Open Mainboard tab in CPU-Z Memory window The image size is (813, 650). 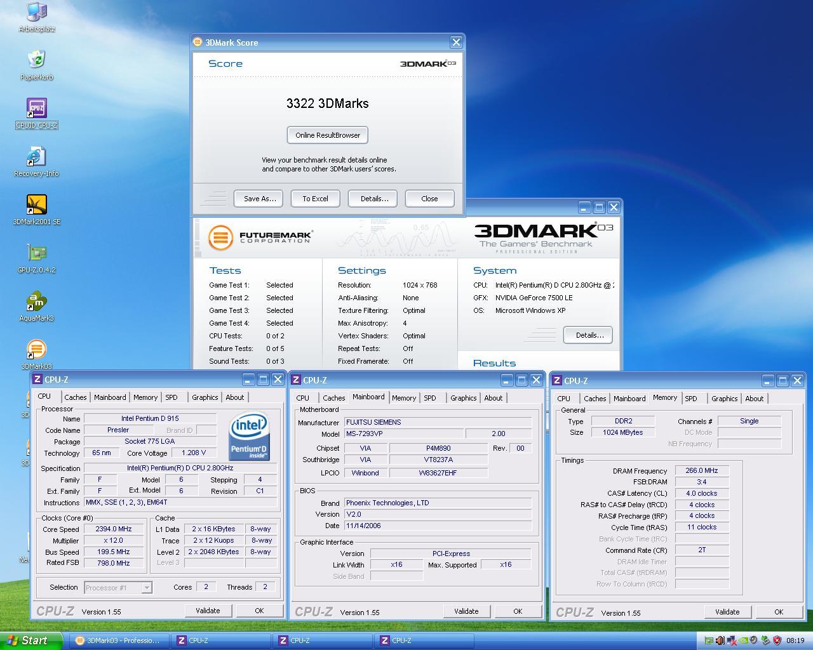[x=629, y=399]
